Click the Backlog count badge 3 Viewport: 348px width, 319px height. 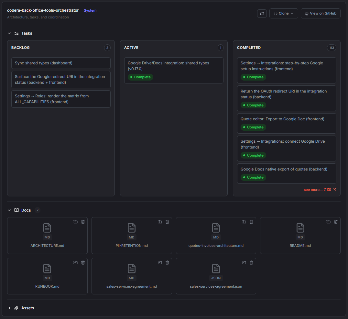(107, 48)
